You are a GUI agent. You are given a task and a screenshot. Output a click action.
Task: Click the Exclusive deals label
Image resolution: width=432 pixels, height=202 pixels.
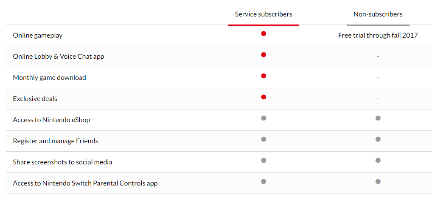[35, 98]
